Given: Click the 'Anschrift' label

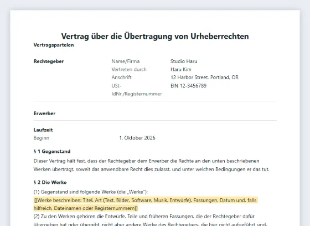Looking at the screenshot, I should pos(121,78).
